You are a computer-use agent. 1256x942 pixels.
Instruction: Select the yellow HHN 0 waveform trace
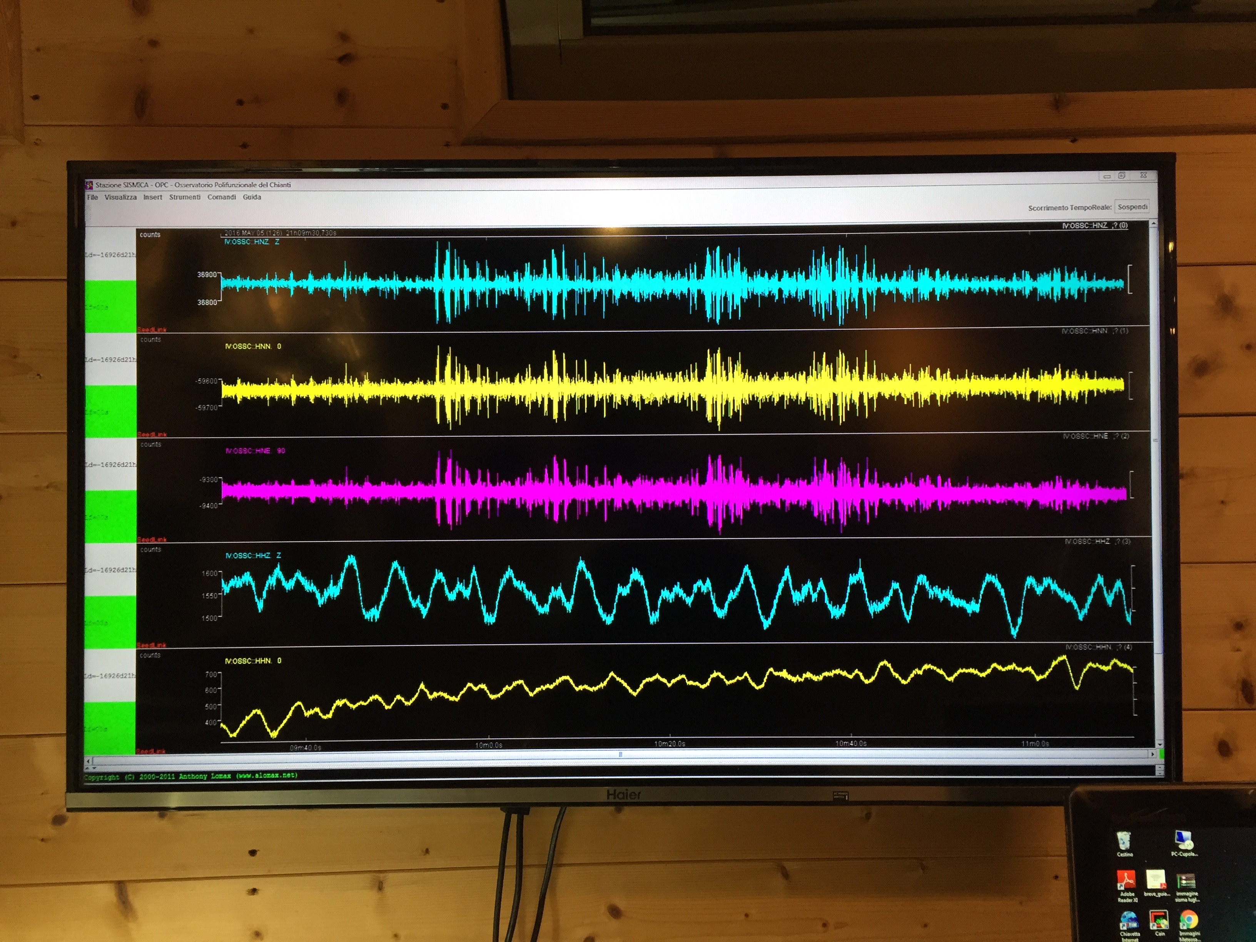[677, 697]
